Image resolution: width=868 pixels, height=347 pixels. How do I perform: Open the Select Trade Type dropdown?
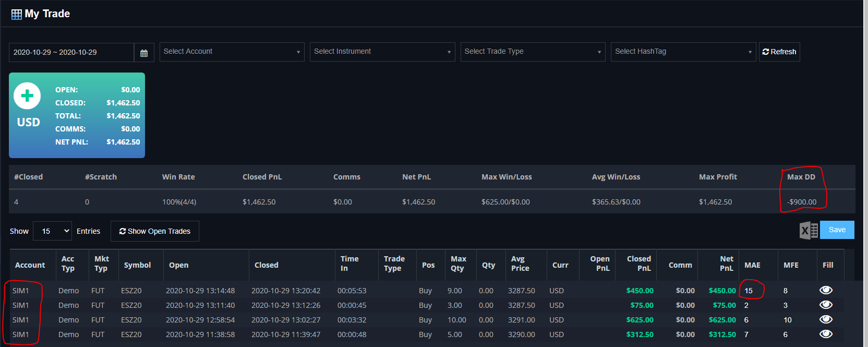pos(533,52)
